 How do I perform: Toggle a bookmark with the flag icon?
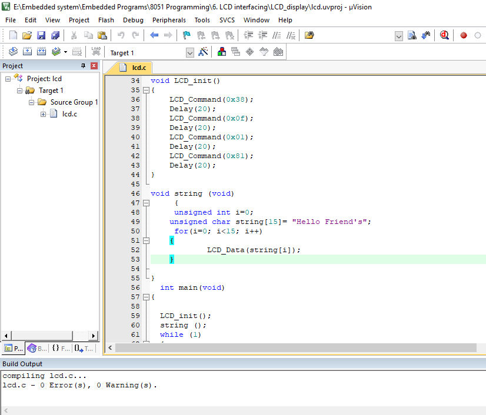(x=187, y=35)
